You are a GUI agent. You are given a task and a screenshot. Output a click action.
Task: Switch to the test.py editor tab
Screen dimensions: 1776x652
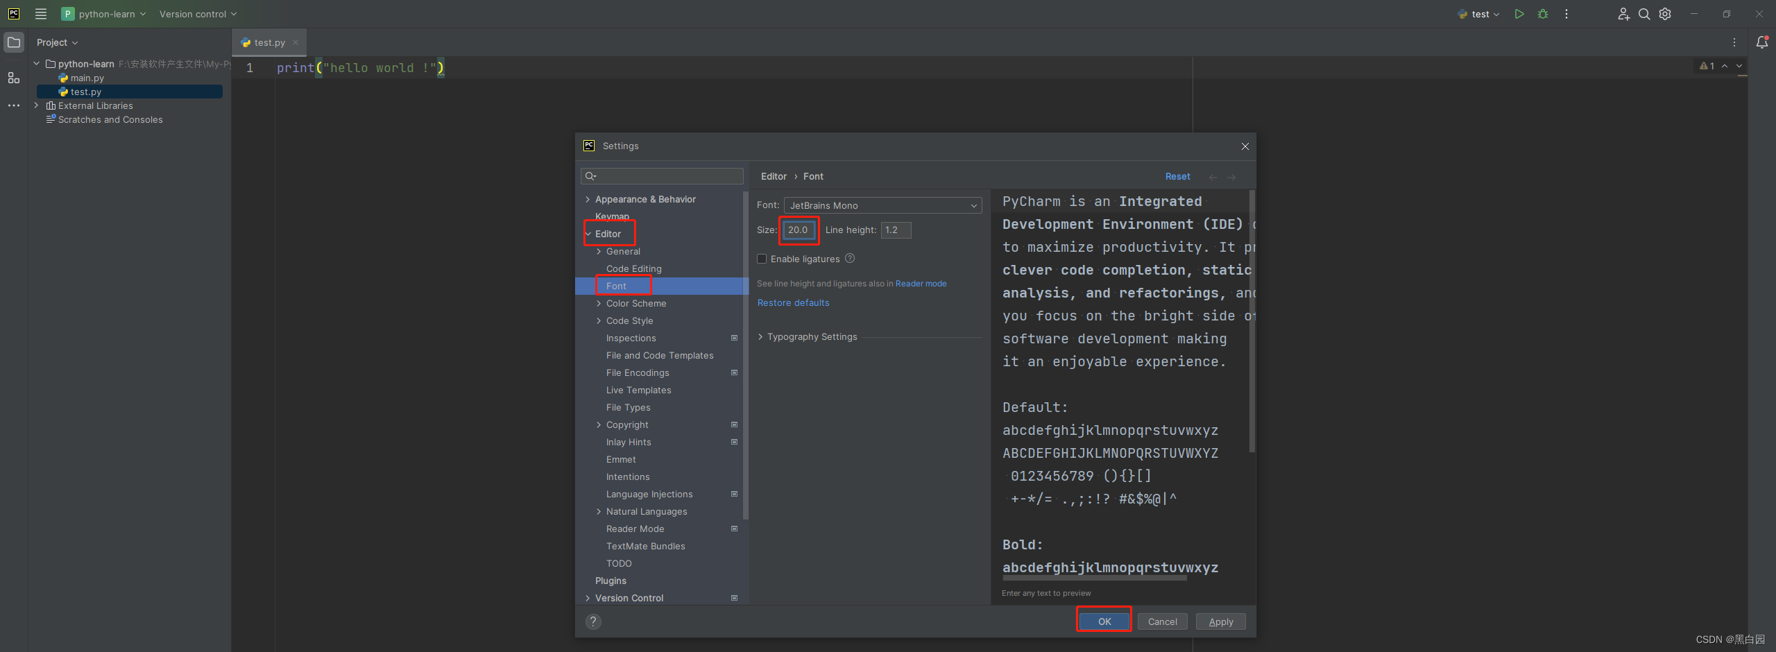pyautogui.click(x=269, y=42)
